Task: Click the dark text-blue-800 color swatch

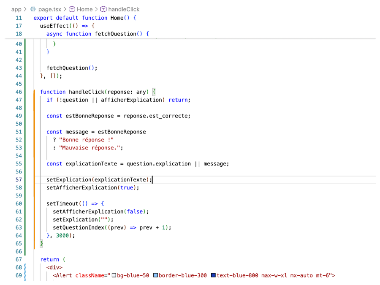Action: (213, 276)
